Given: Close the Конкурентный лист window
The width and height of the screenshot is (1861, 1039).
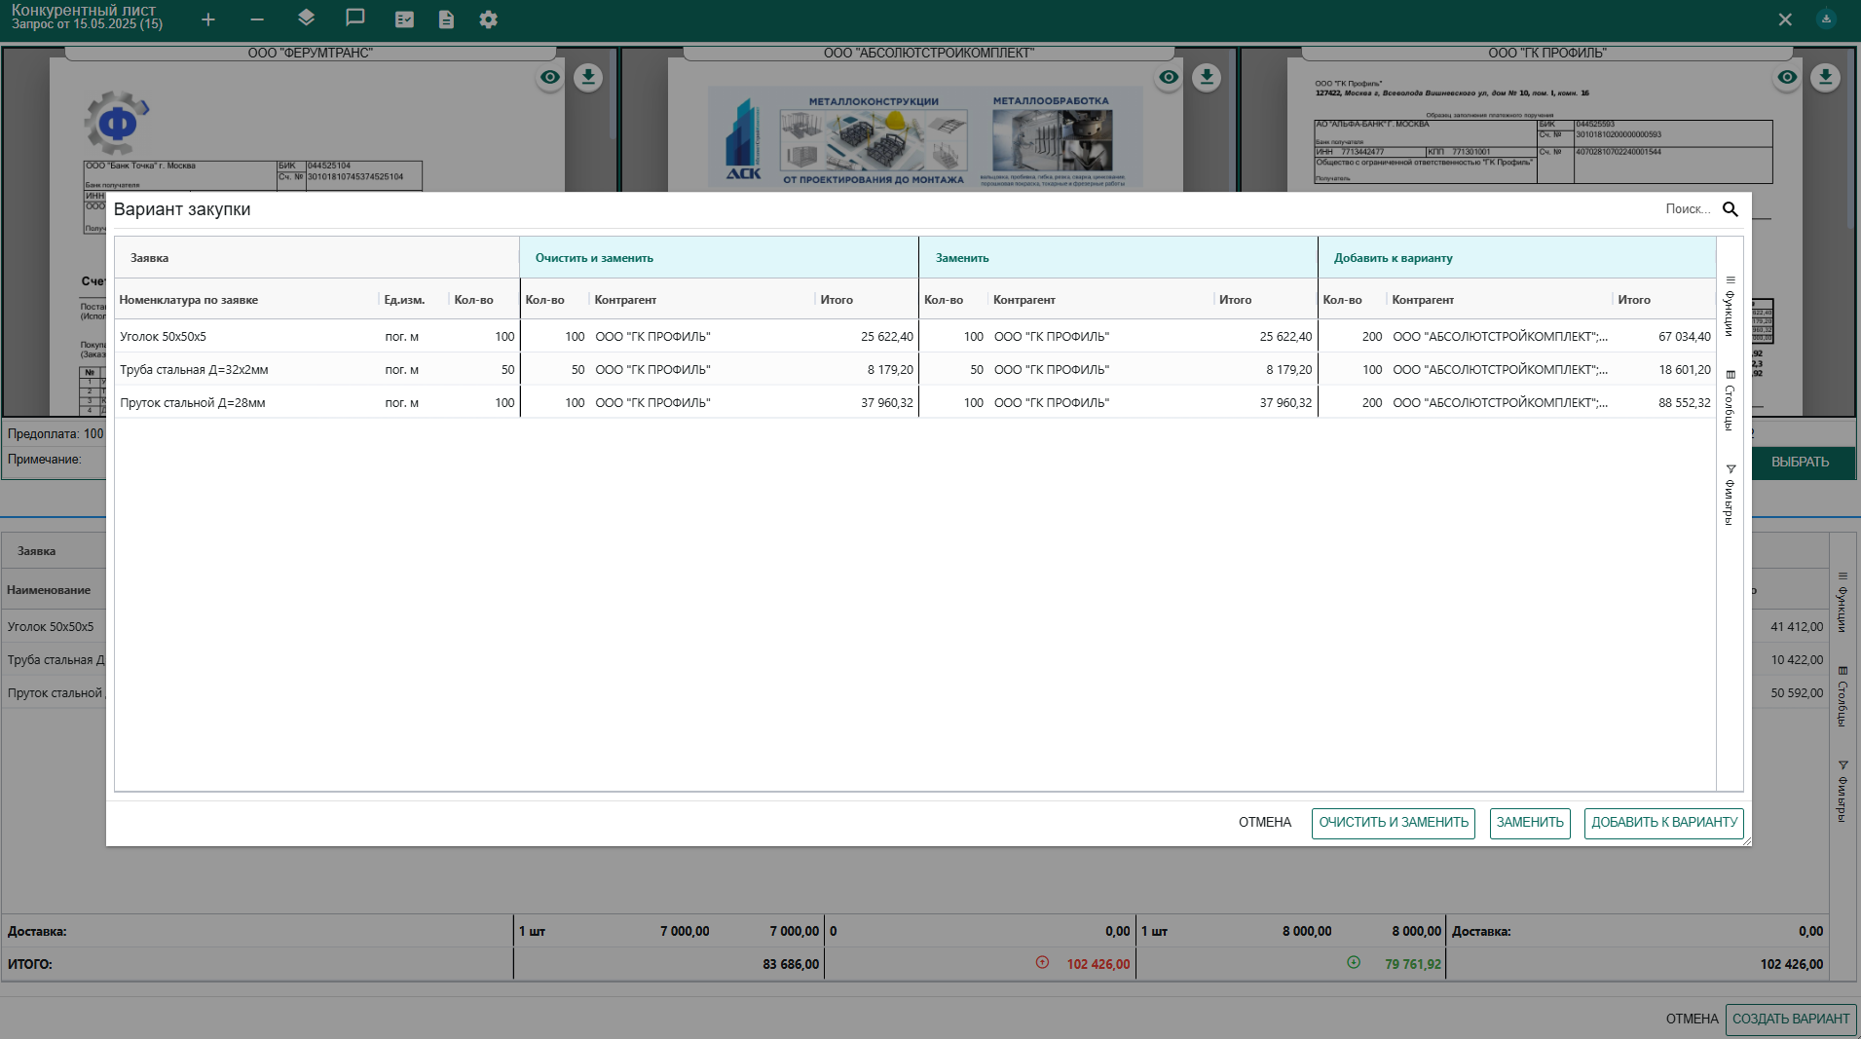Looking at the screenshot, I should coord(1785,19).
